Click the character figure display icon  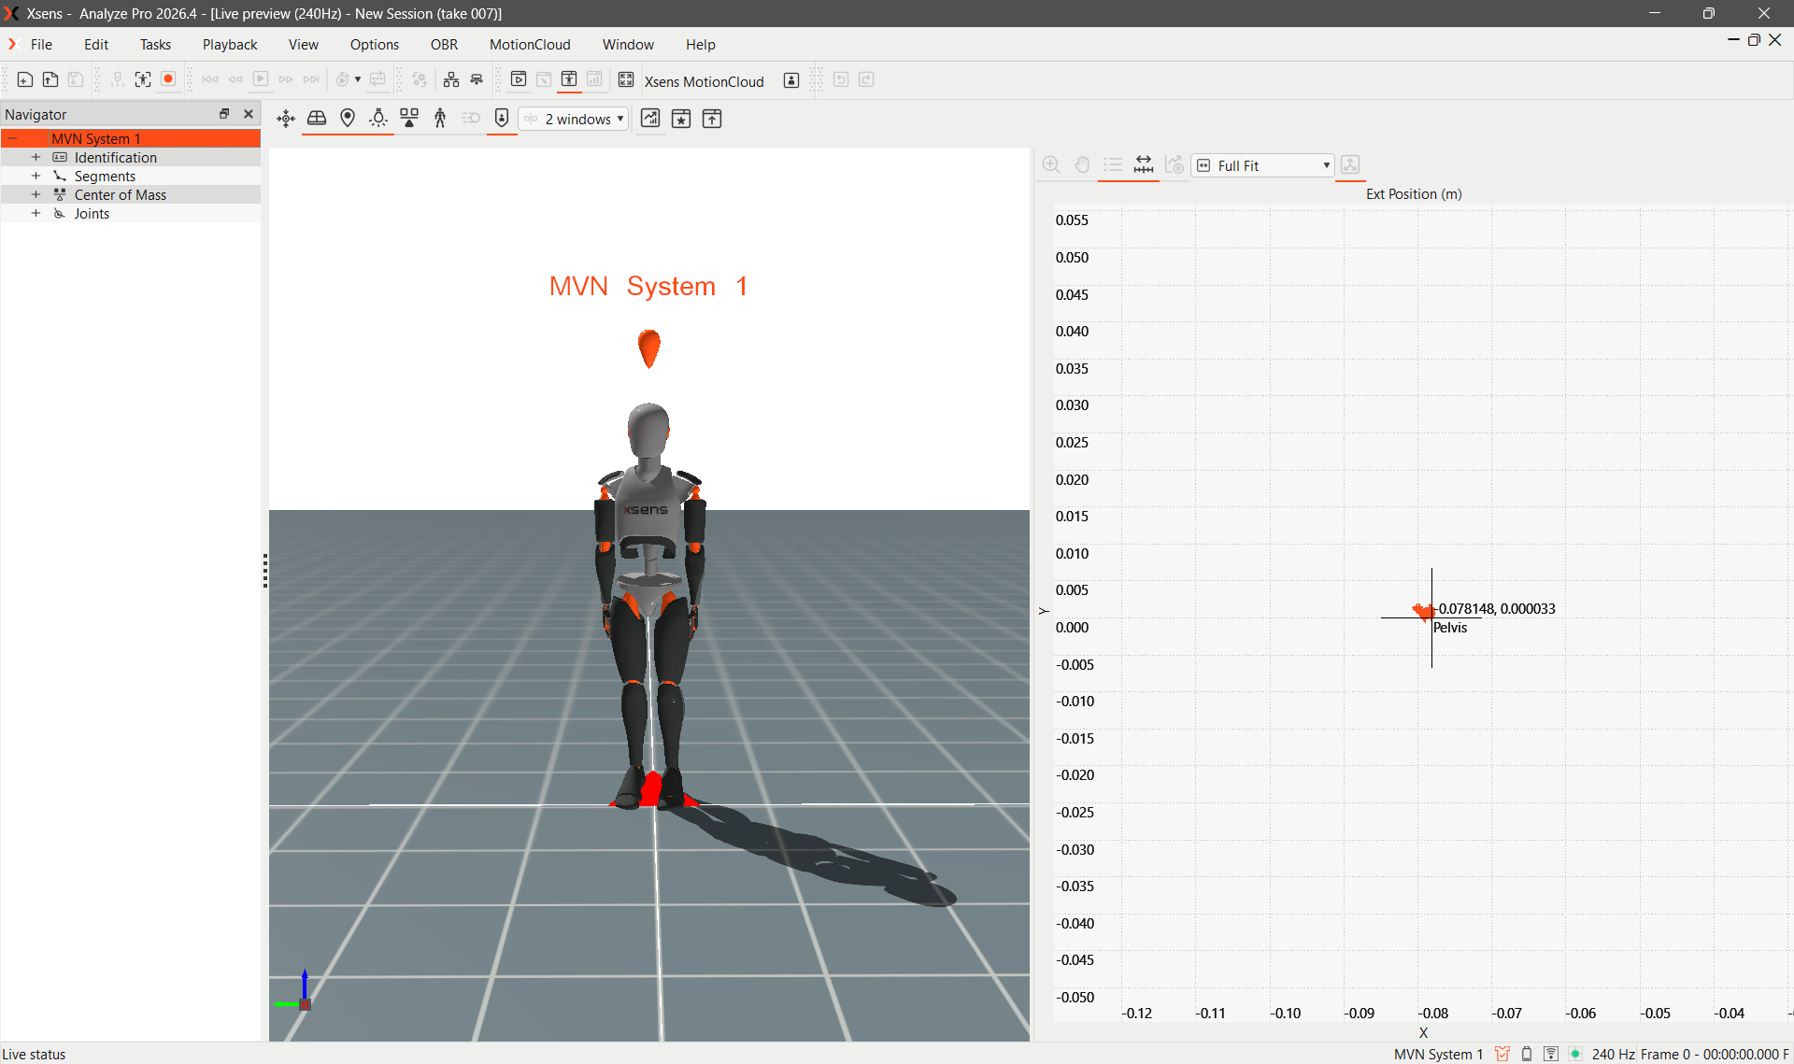point(440,119)
